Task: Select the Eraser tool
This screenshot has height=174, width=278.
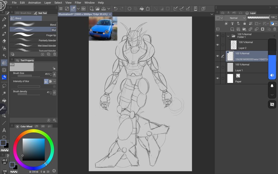Action: point(4,41)
